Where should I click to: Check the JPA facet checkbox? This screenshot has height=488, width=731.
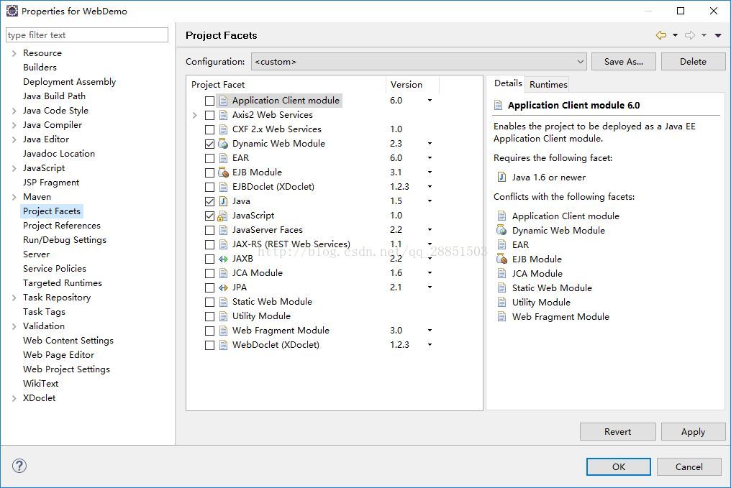[x=210, y=287]
